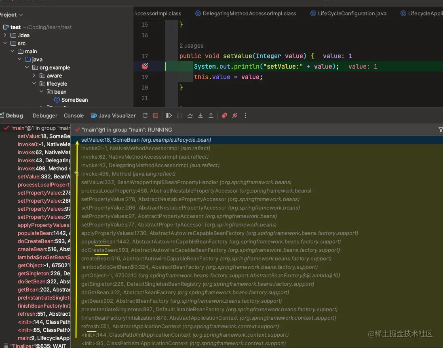Screen dimensions: 443x348
Task: Rerun the debug session
Action: pyautogui.click(x=145, y=115)
